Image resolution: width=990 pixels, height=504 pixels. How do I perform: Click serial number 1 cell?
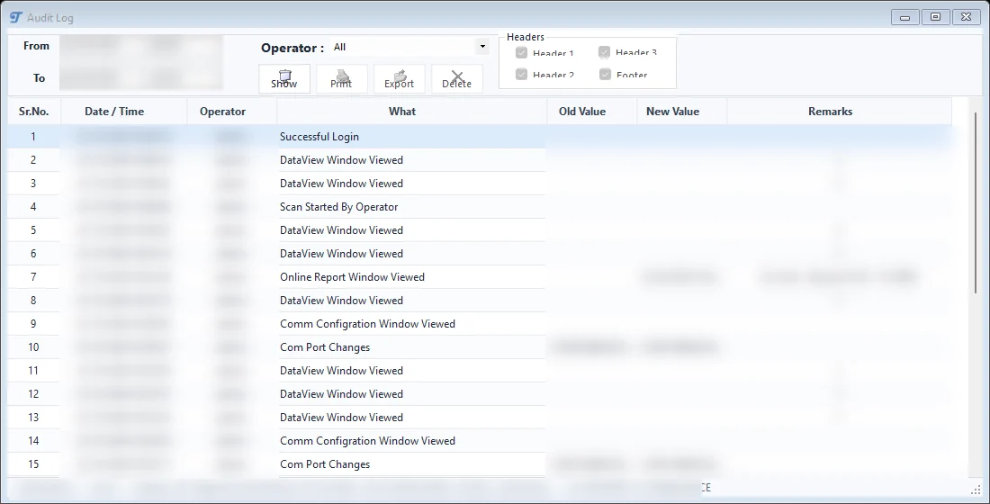(33, 137)
